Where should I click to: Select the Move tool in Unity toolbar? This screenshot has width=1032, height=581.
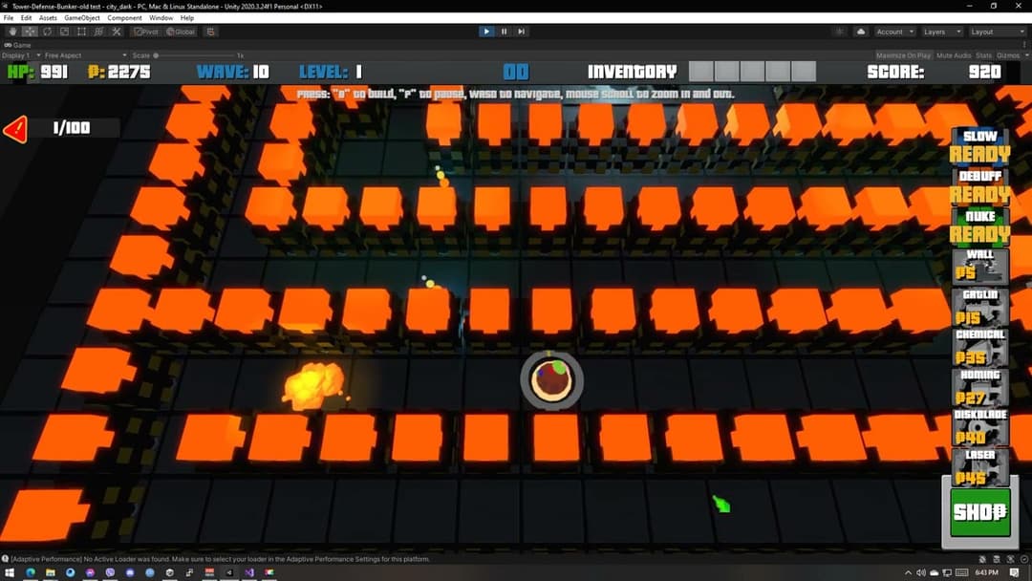tap(29, 31)
